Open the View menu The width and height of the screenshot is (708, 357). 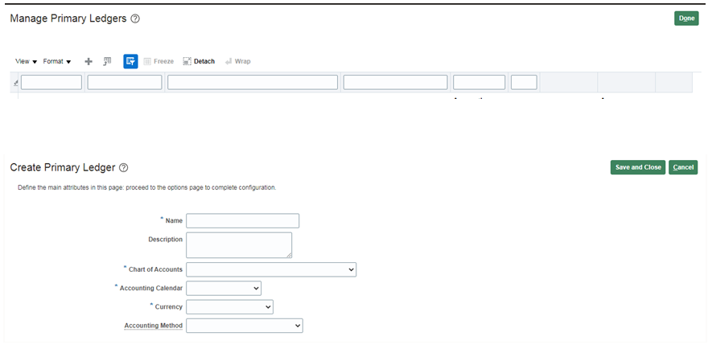tap(26, 61)
